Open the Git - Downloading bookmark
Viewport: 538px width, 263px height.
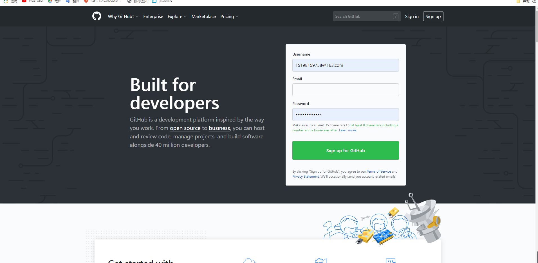103,1
